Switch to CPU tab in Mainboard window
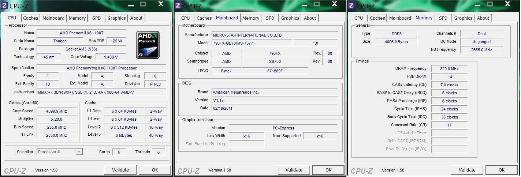 186,18
